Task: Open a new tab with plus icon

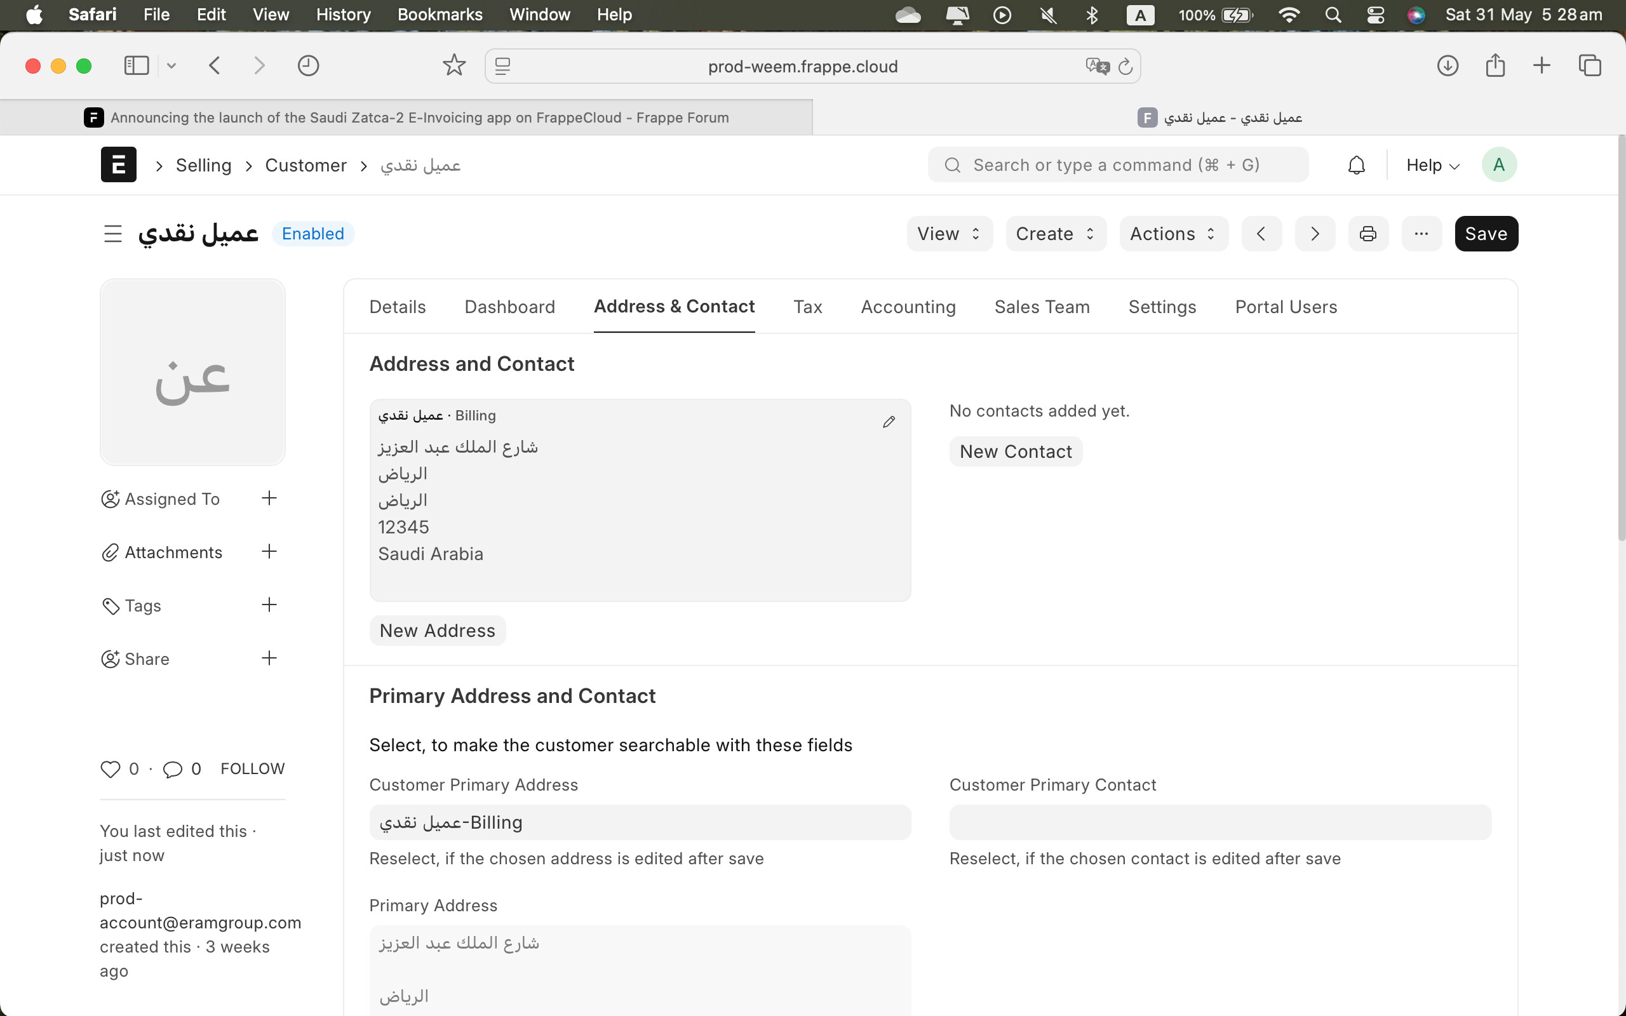Action: pos(1542,65)
